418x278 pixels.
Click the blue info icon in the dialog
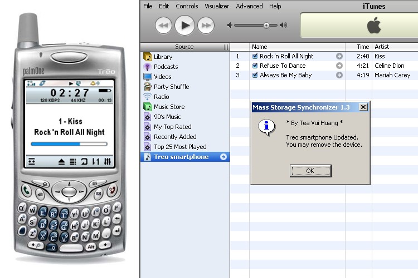tap(266, 127)
